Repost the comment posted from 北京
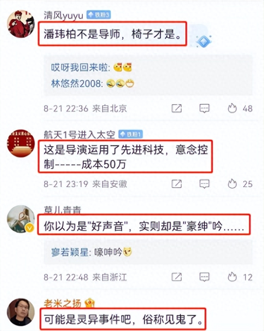Screen dimensions: 264x331 tap(177, 108)
